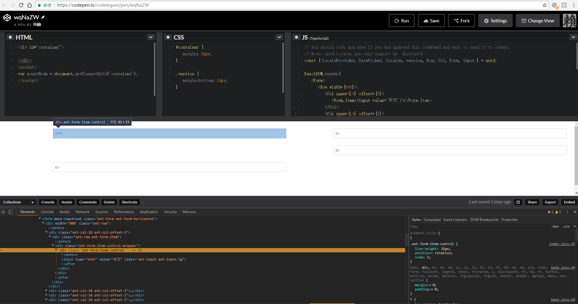Image resolution: width=578 pixels, height=304 pixels.
Task: Open pen in new window icon beside Share
Action: (518, 202)
